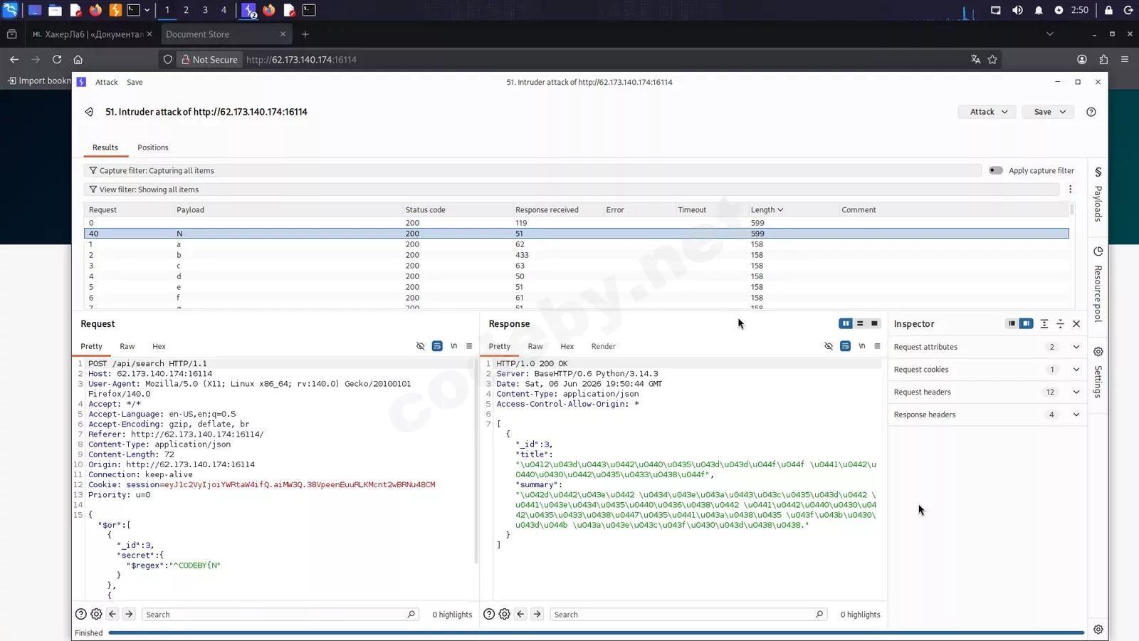The width and height of the screenshot is (1139, 641).
Task: Go to the next match in Request search
Action: point(129,614)
